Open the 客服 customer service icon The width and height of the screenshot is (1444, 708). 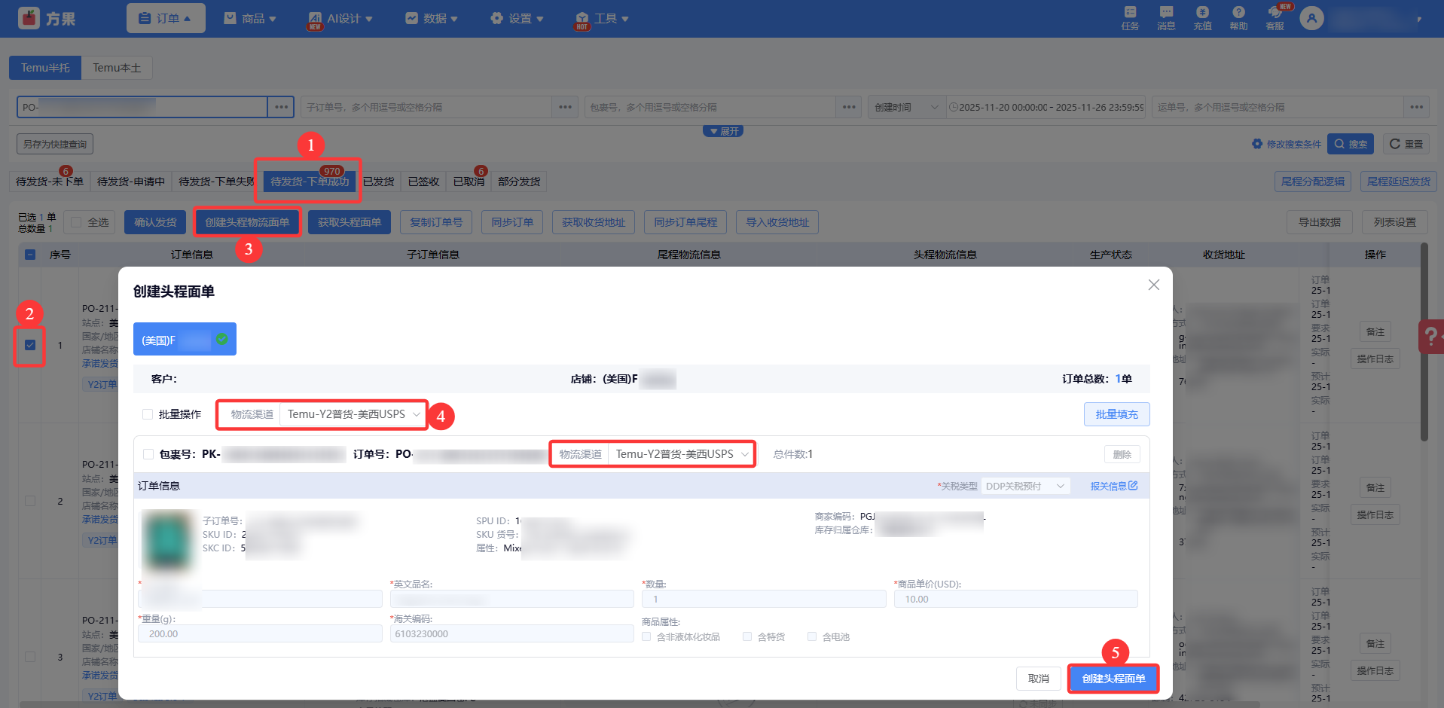(x=1275, y=18)
